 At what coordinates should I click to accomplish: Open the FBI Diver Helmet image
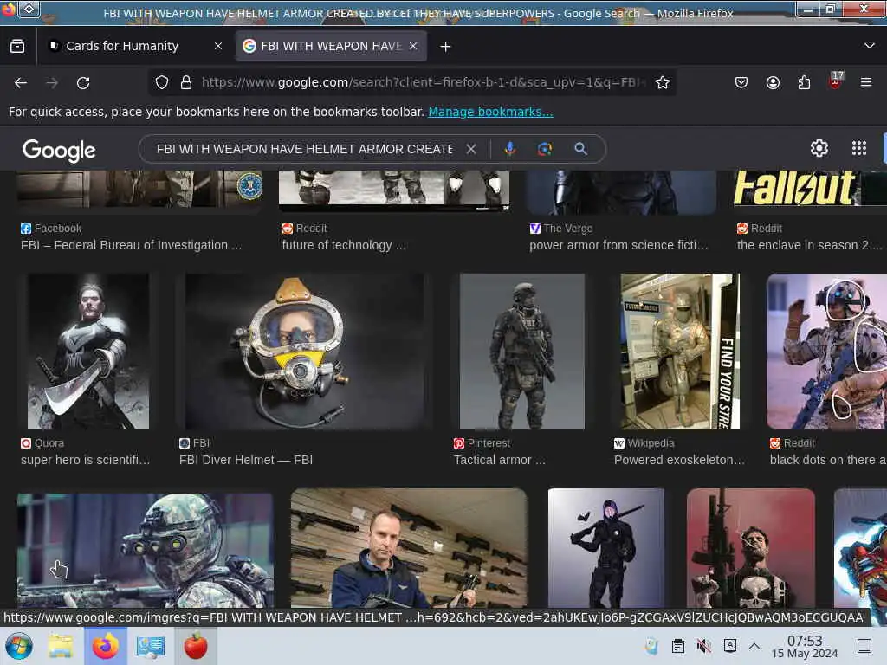[x=304, y=352]
